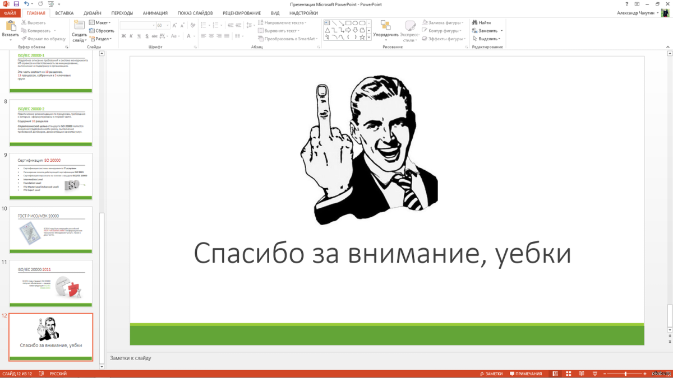Open the Format Painter (Формат по образцу)

(44, 39)
